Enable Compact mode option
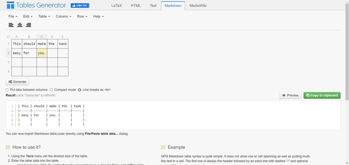Image resolution: width=349 pixels, height=165 pixels. click(51, 90)
